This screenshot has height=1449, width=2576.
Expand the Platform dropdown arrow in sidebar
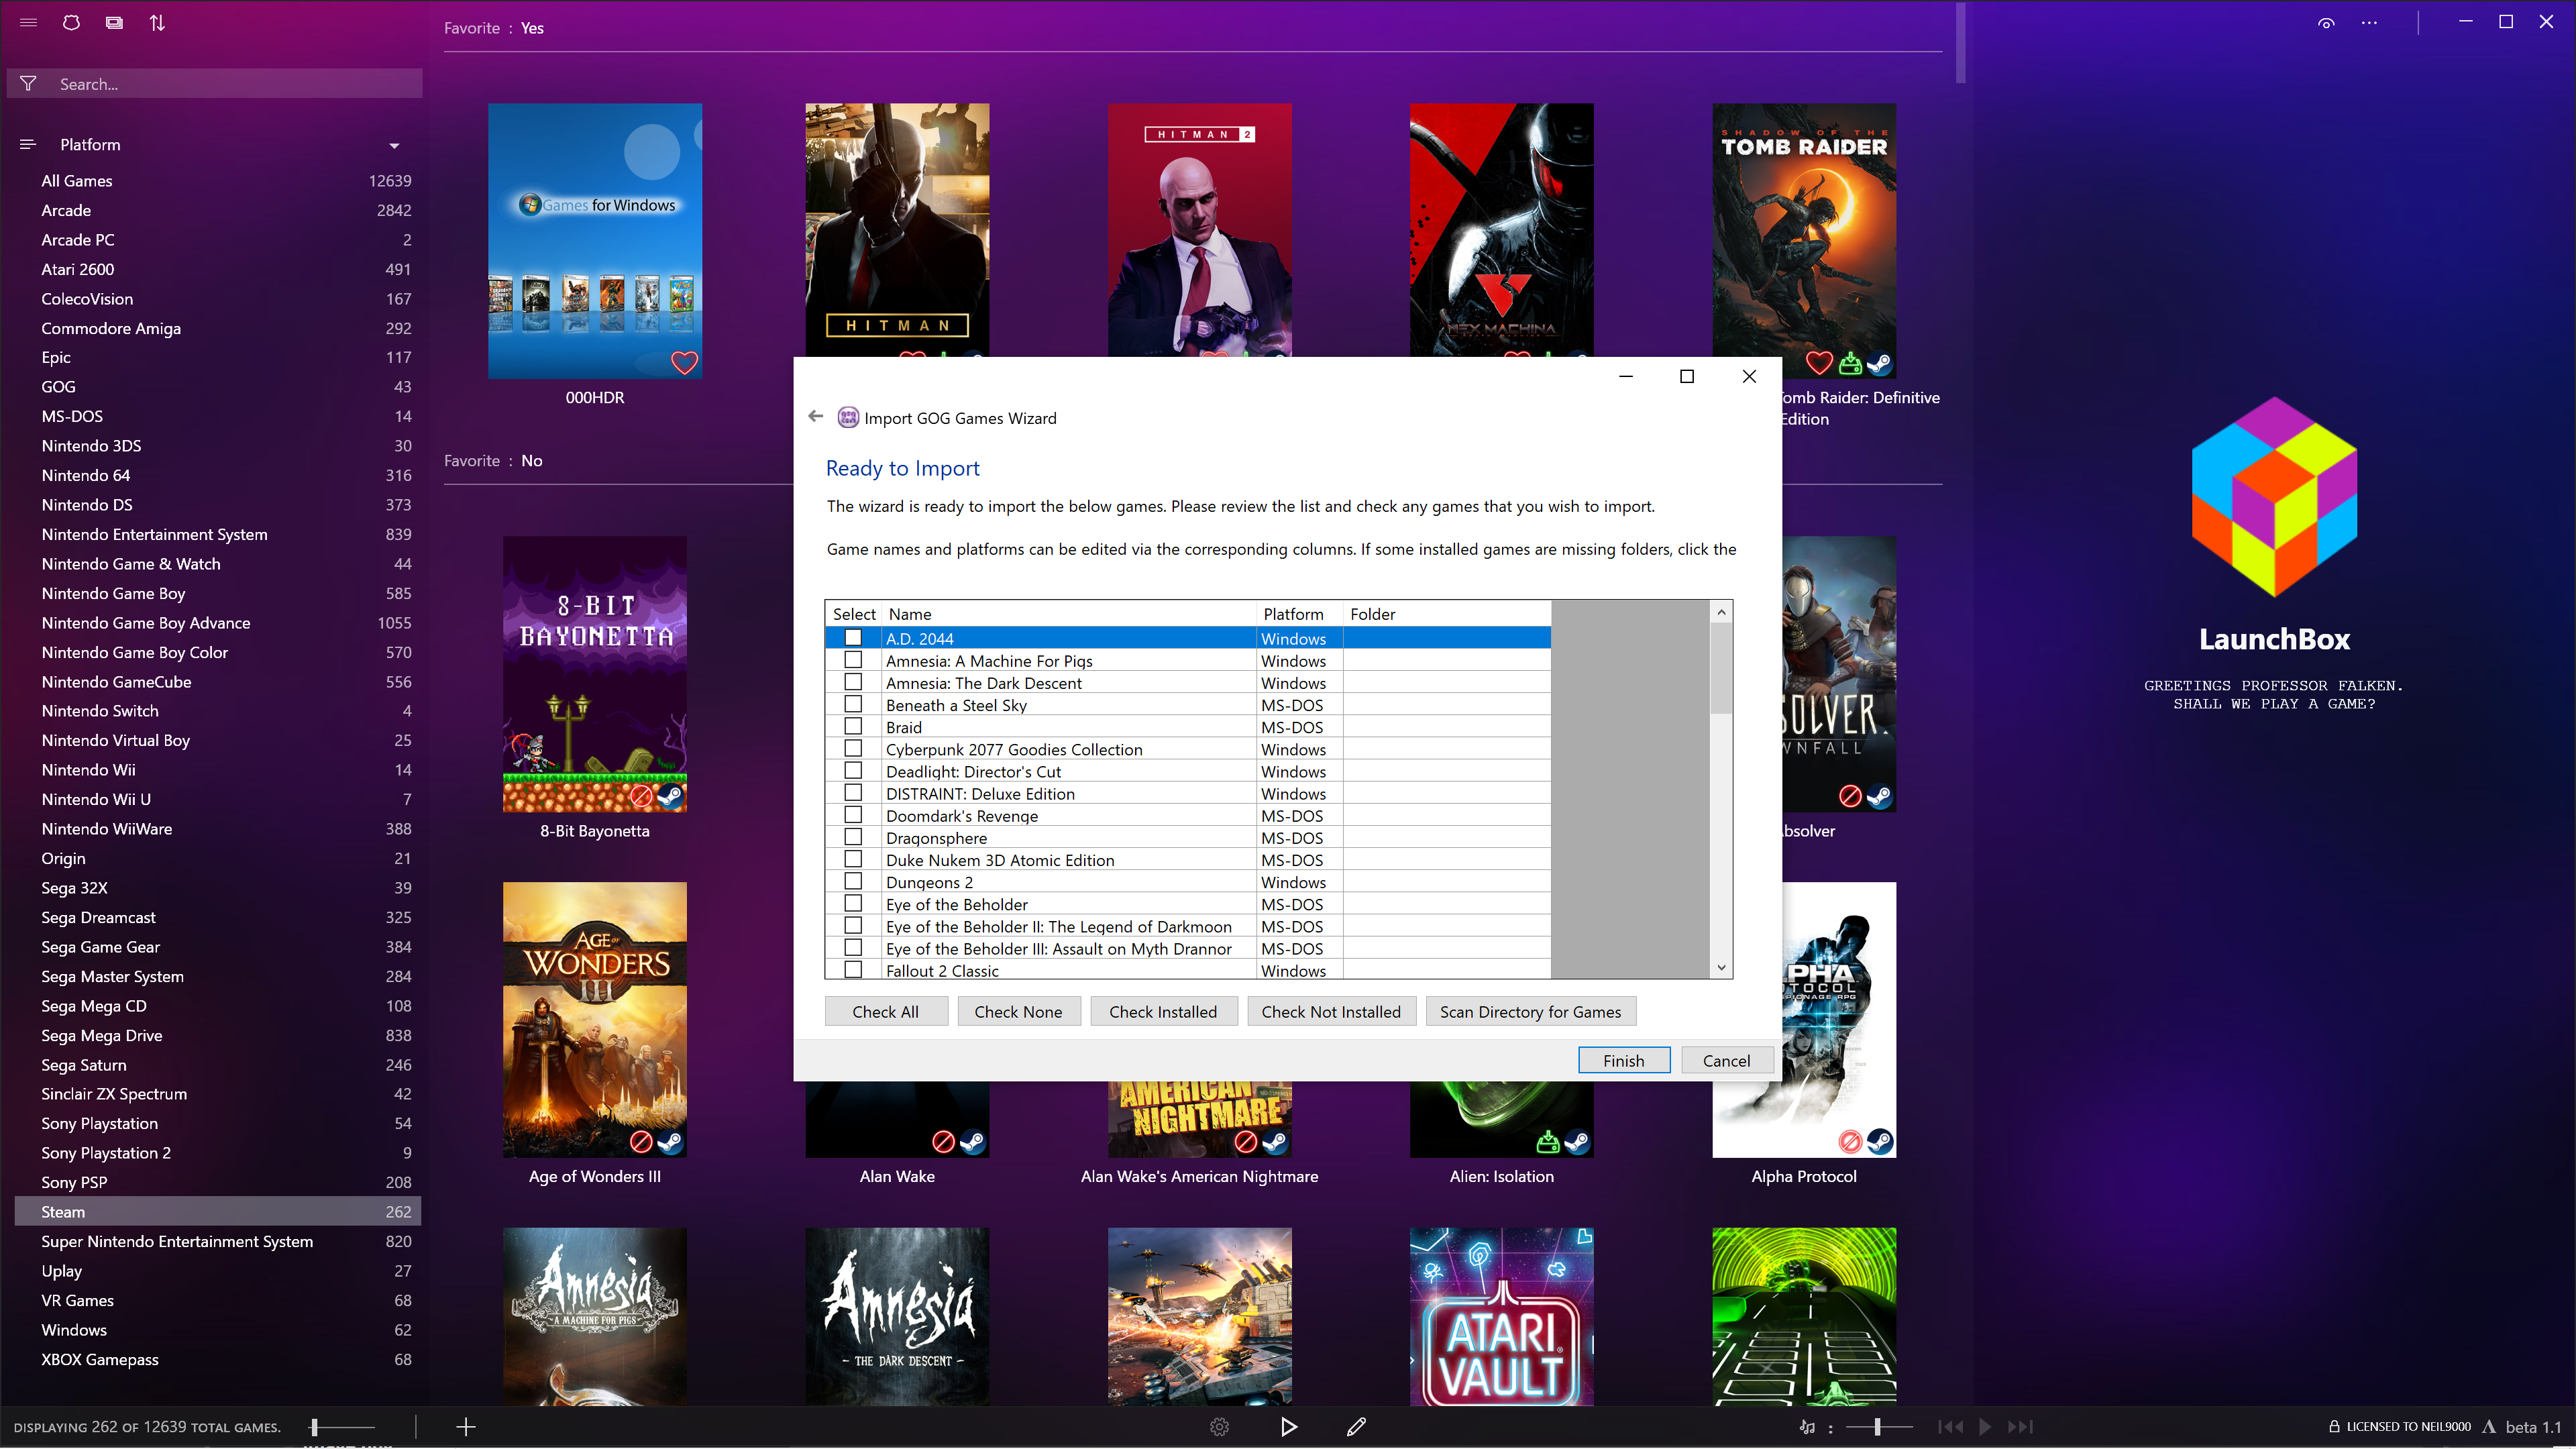click(394, 146)
